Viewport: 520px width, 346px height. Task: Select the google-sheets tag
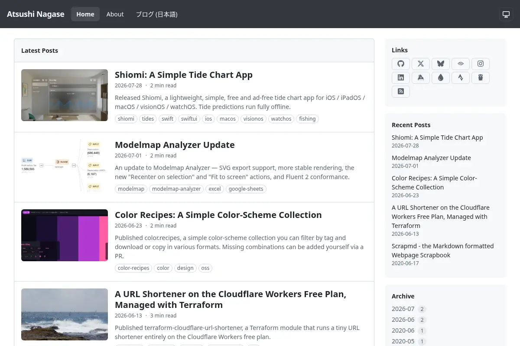(x=246, y=189)
